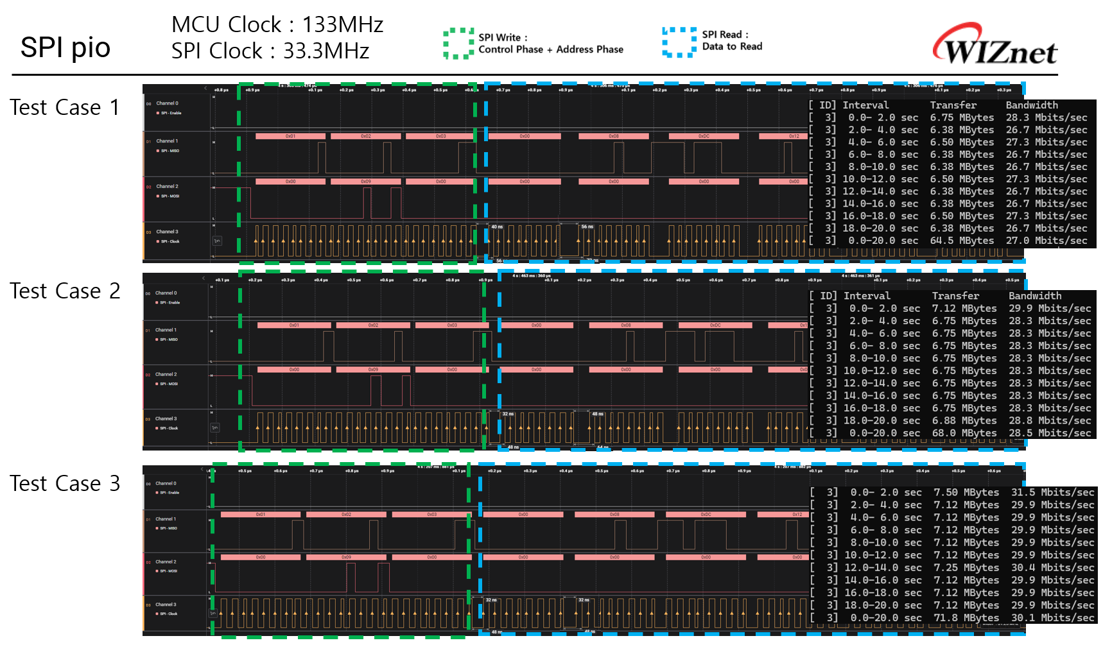This screenshot has height=645, width=1103.
Task: Click the WIZnet logo
Action: coord(994,45)
